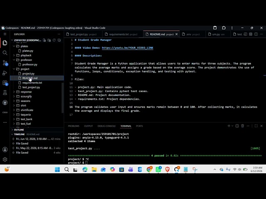The height and width of the screenshot is (199, 266).
Task: Close the terminal panel
Action: pyautogui.click(x=261, y=126)
